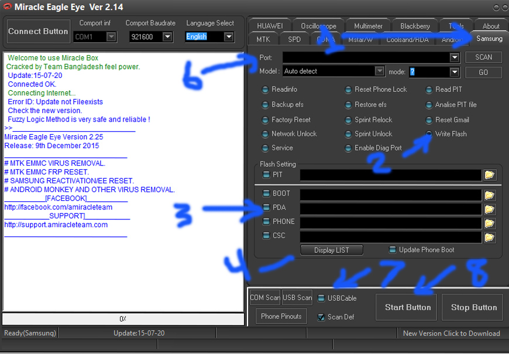509x354 pixels.
Task: Enable the CSC checkbox
Action: [266, 235]
